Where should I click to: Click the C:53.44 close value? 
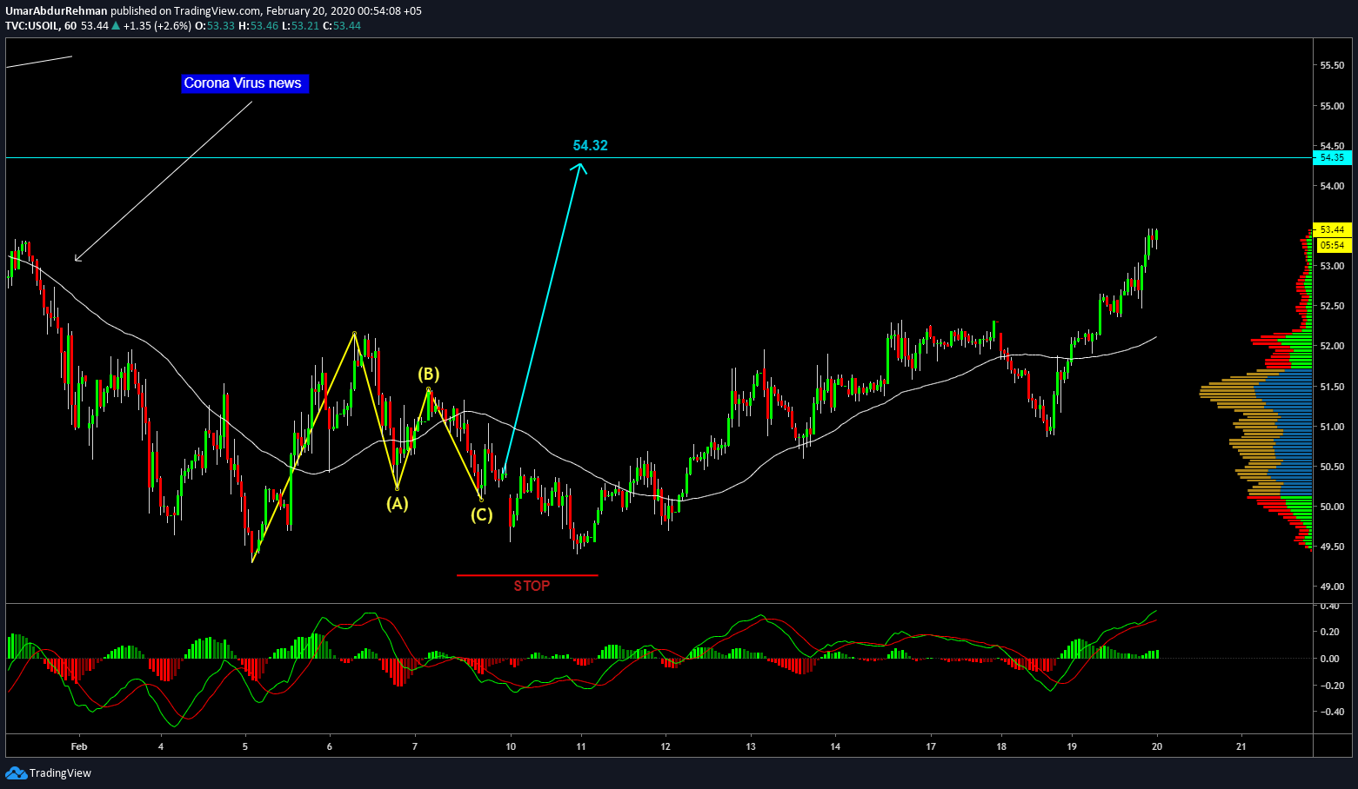click(x=342, y=26)
